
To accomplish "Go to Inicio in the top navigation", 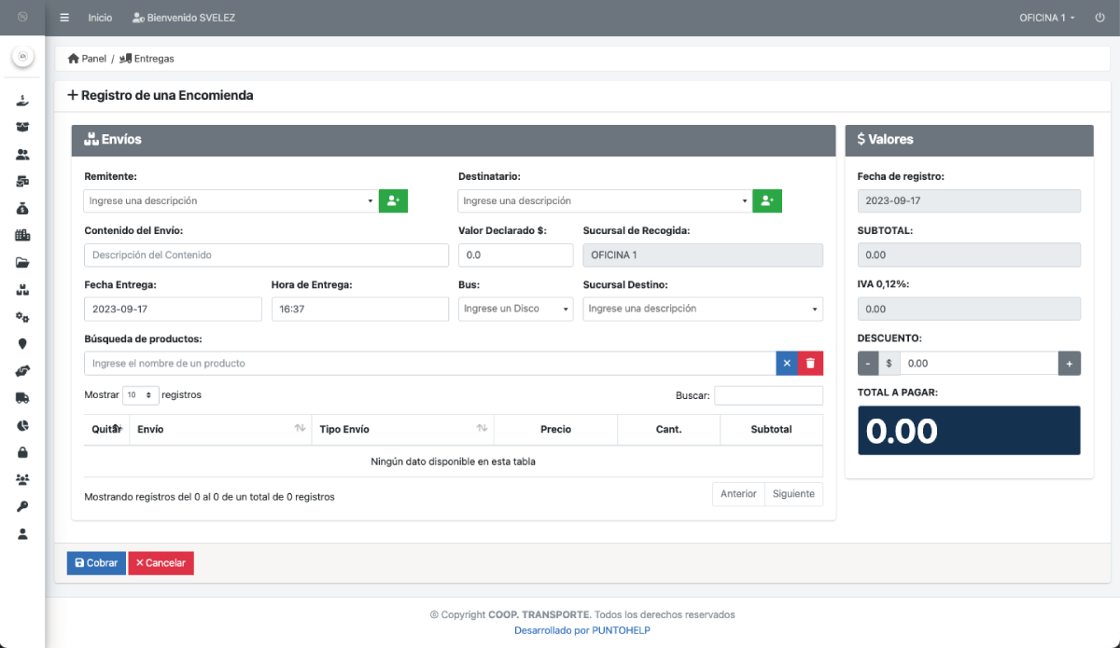I will point(100,18).
